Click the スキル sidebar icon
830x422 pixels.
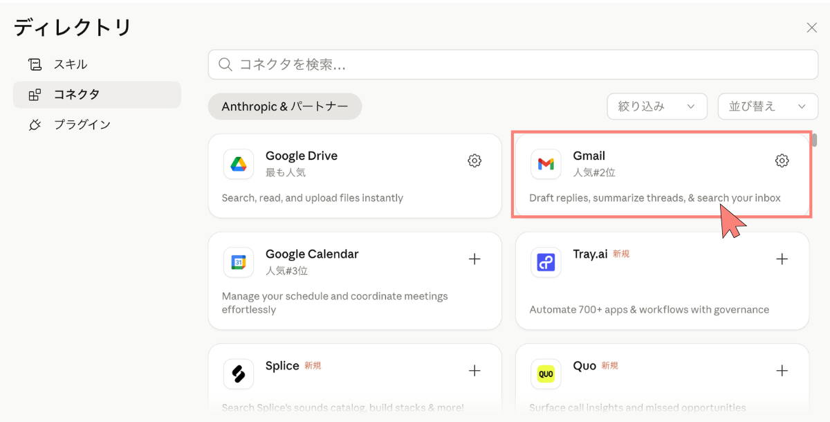point(35,64)
